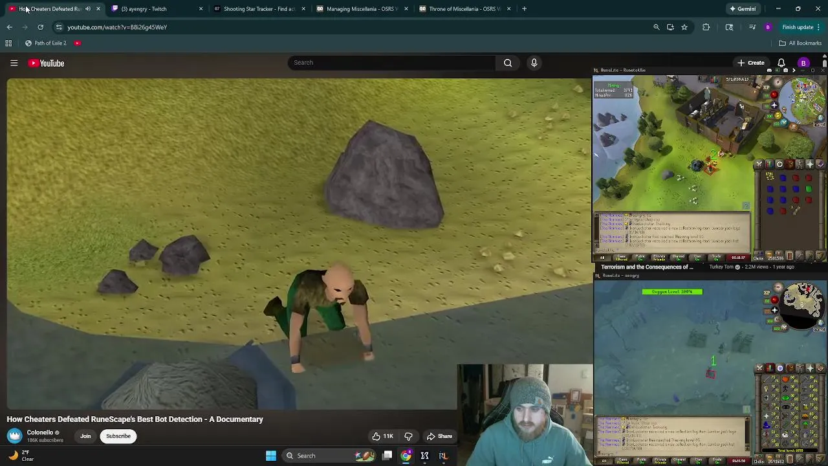Mute the YouTube tab audio icon
This screenshot has height=466, width=828.
[88, 9]
